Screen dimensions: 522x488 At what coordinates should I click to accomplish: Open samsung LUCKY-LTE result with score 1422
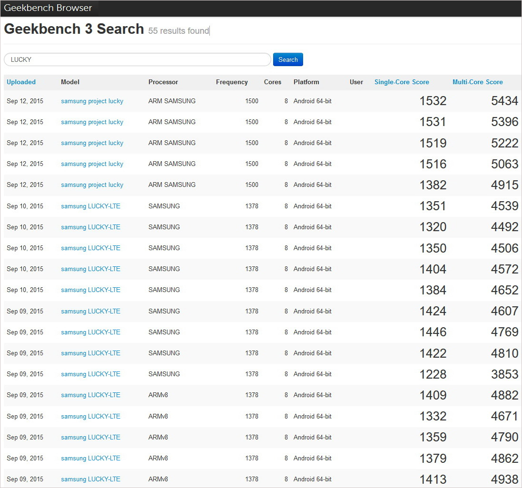click(x=90, y=353)
